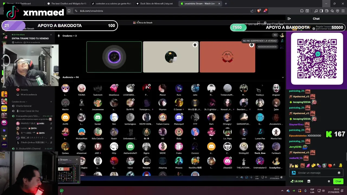Open a new browser tab
This screenshot has height=195, width=347.
tap(226, 4)
